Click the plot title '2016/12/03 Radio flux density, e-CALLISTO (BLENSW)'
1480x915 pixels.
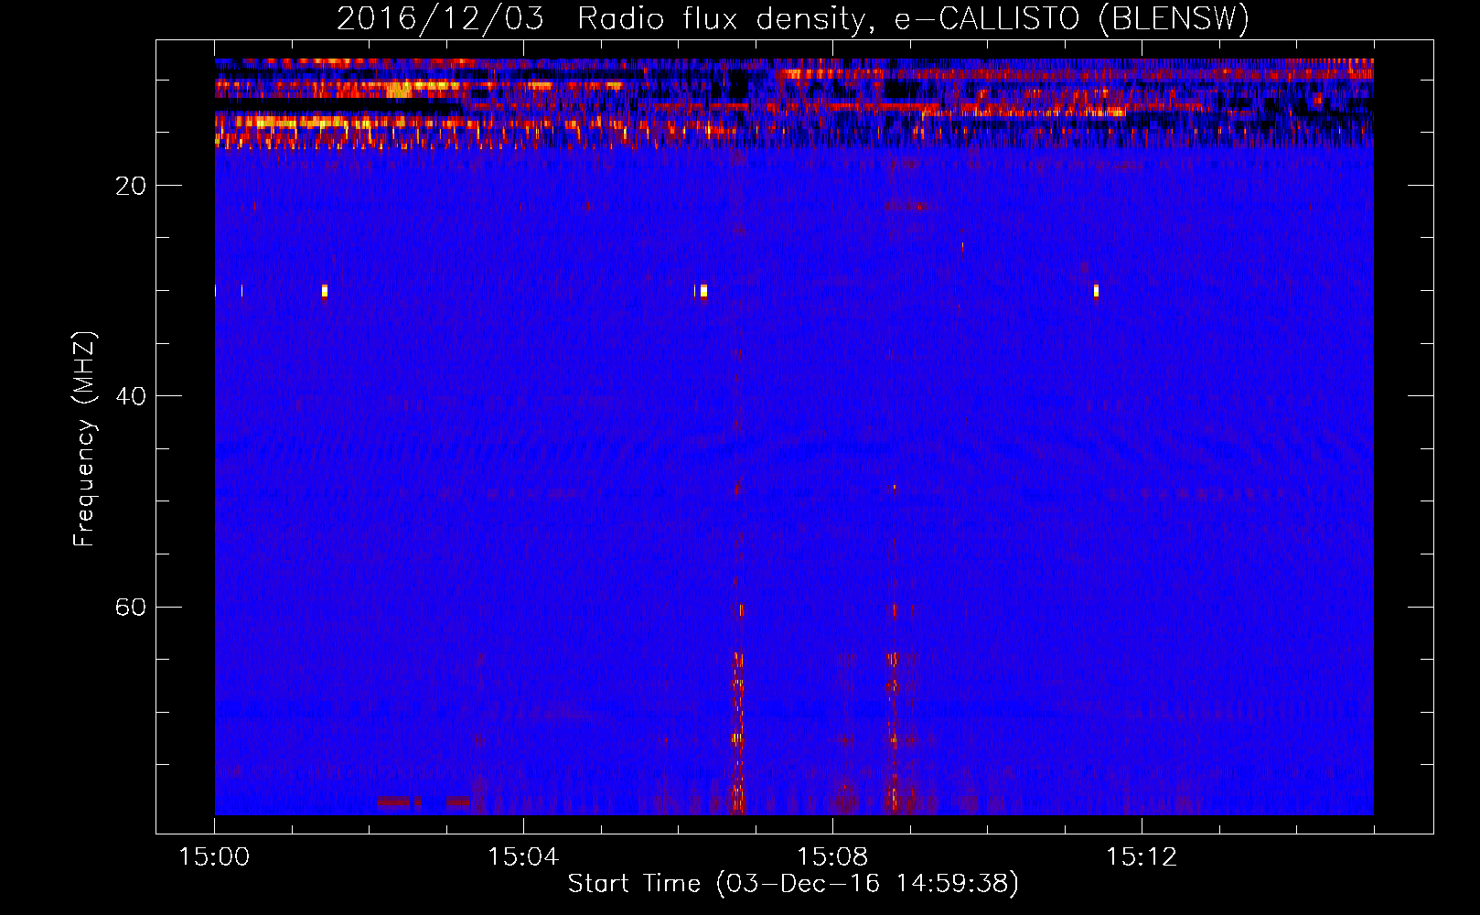tap(793, 19)
